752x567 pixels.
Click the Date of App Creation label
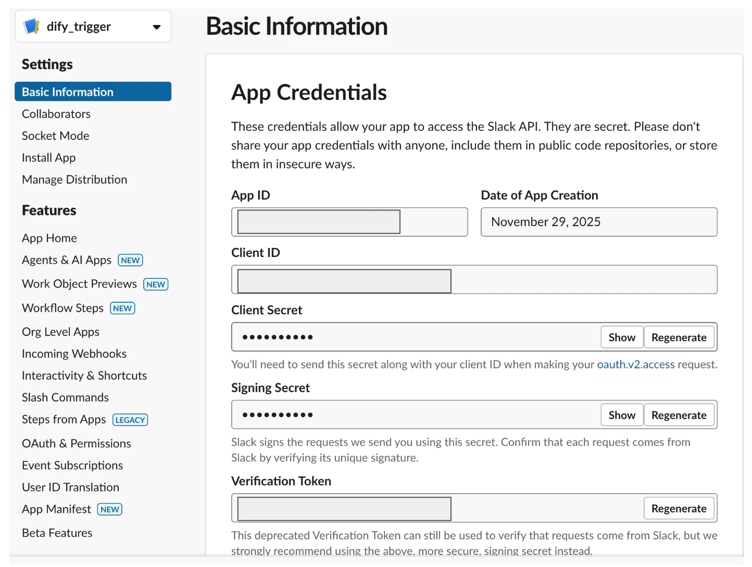coord(540,196)
